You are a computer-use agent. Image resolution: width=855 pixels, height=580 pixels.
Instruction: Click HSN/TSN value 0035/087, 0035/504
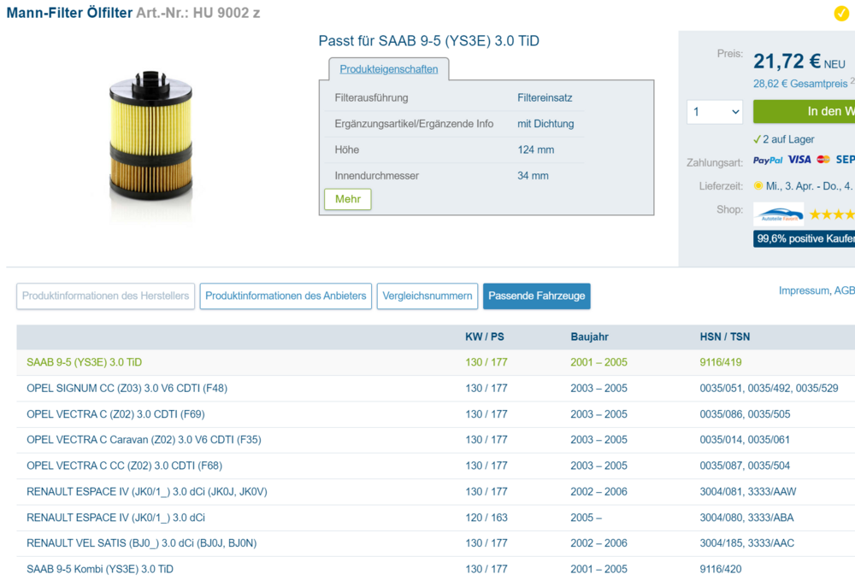745,466
